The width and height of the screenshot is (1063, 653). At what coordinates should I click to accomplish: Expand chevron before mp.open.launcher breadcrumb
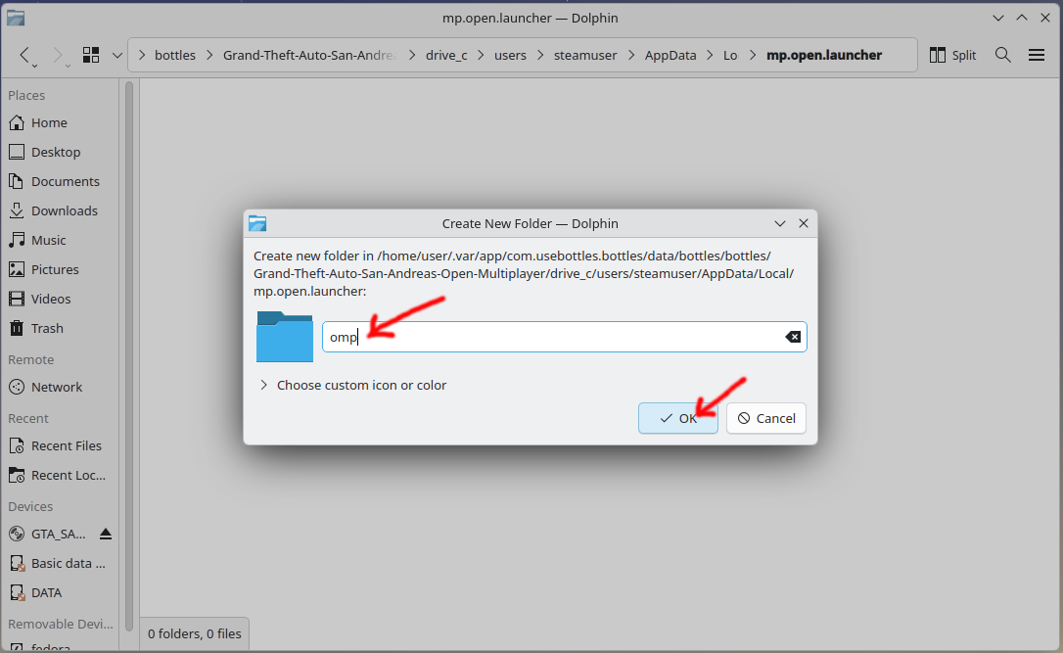(753, 55)
